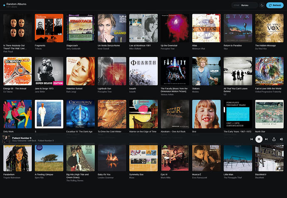Viewport: 287px width, 198px height.
Task: Open the Brol album cover
Action: (206, 114)
